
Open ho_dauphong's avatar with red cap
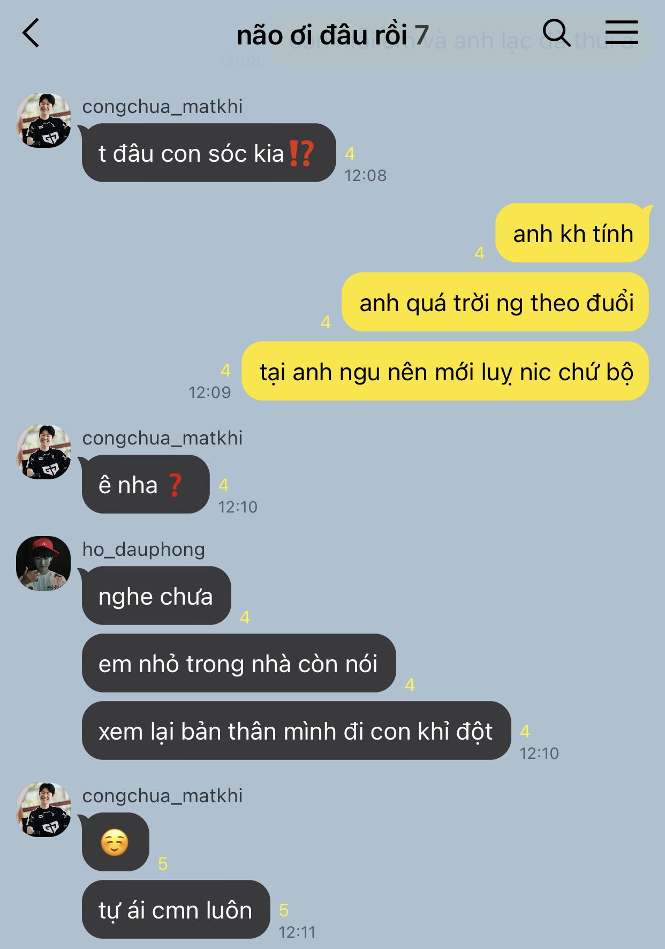[x=43, y=563]
